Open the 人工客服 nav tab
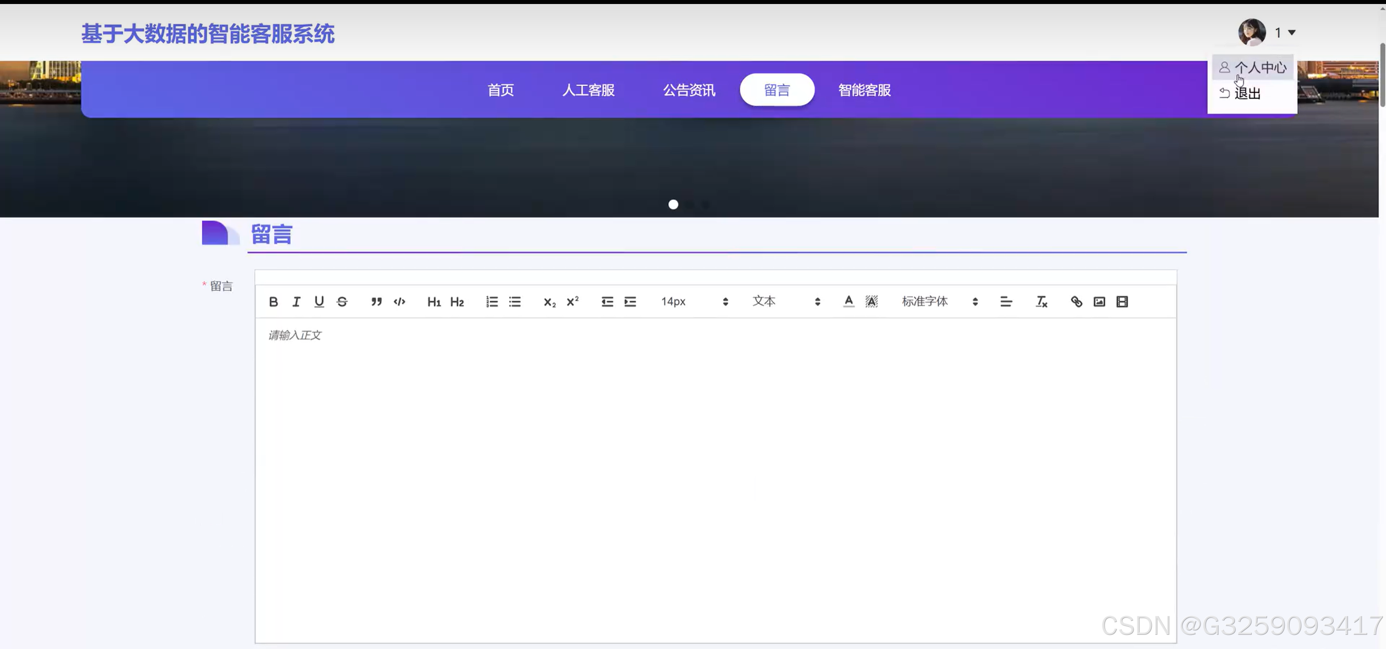This screenshot has height=649, width=1386. click(x=589, y=90)
